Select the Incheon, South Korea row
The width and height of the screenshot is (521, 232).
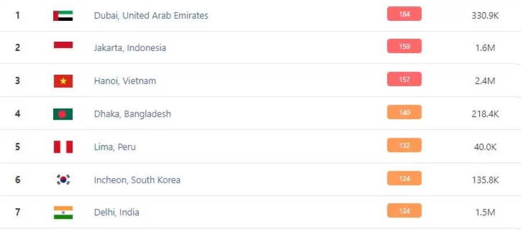pyautogui.click(x=137, y=180)
